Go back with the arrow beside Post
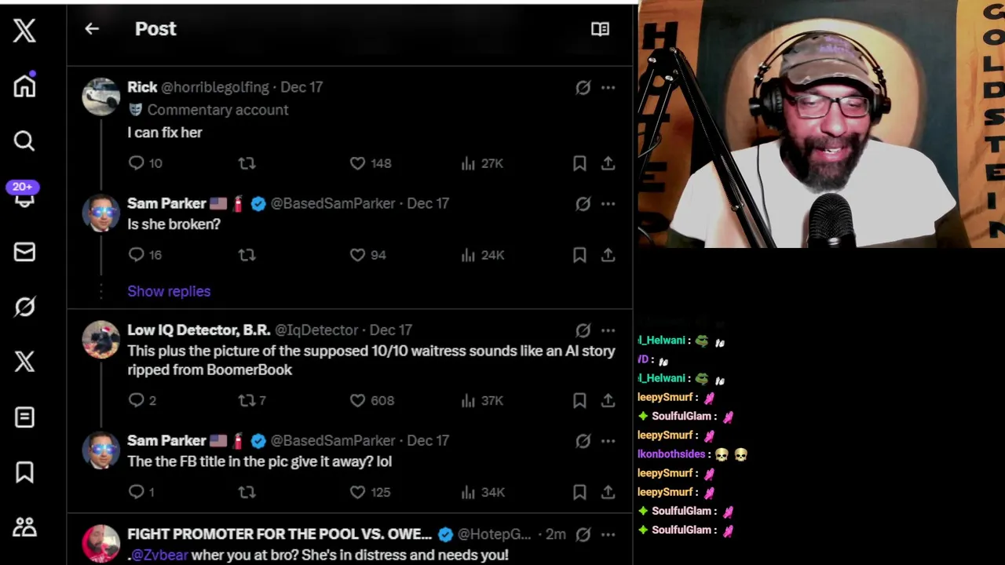This screenshot has width=1005, height=565. [92, 29]
